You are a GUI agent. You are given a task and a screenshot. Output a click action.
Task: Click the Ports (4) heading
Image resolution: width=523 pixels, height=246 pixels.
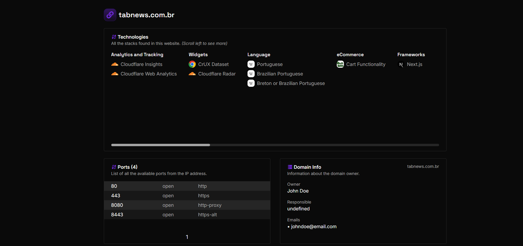coord(128,167)
